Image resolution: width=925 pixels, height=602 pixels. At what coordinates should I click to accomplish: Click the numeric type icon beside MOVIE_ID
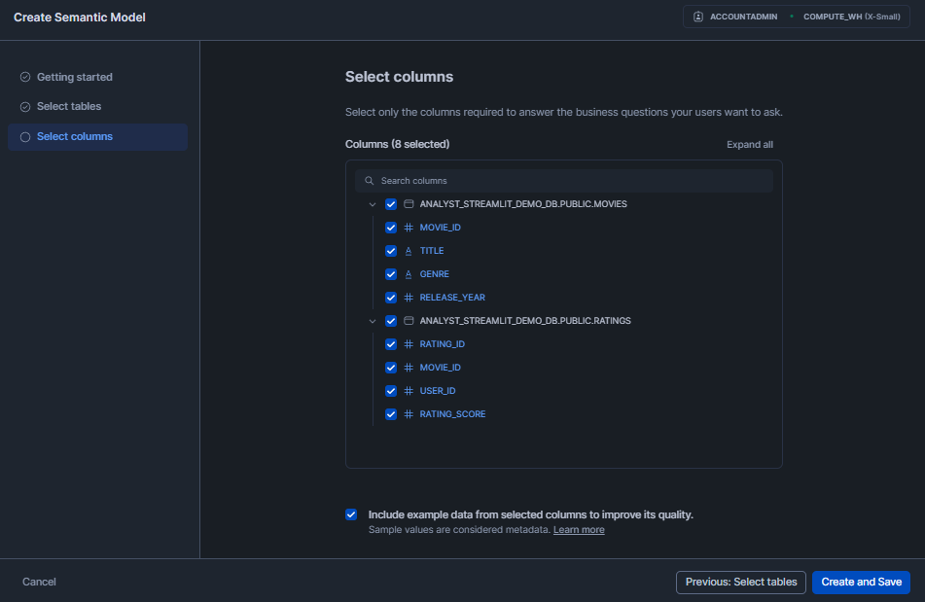408,227
